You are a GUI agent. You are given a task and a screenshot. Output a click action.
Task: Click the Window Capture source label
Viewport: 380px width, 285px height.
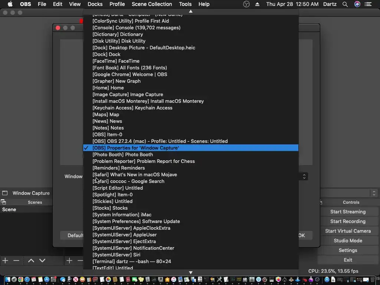(x=31, y=193)
